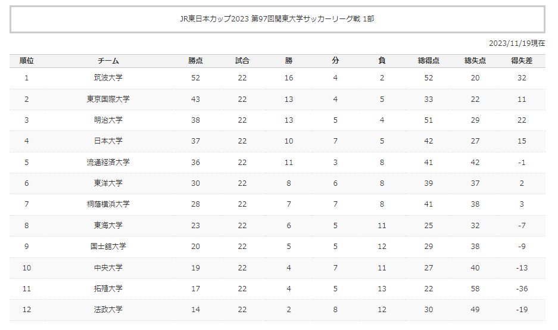Click the 総得点 column header
The image size is (558, 330).
coord(428,61)
